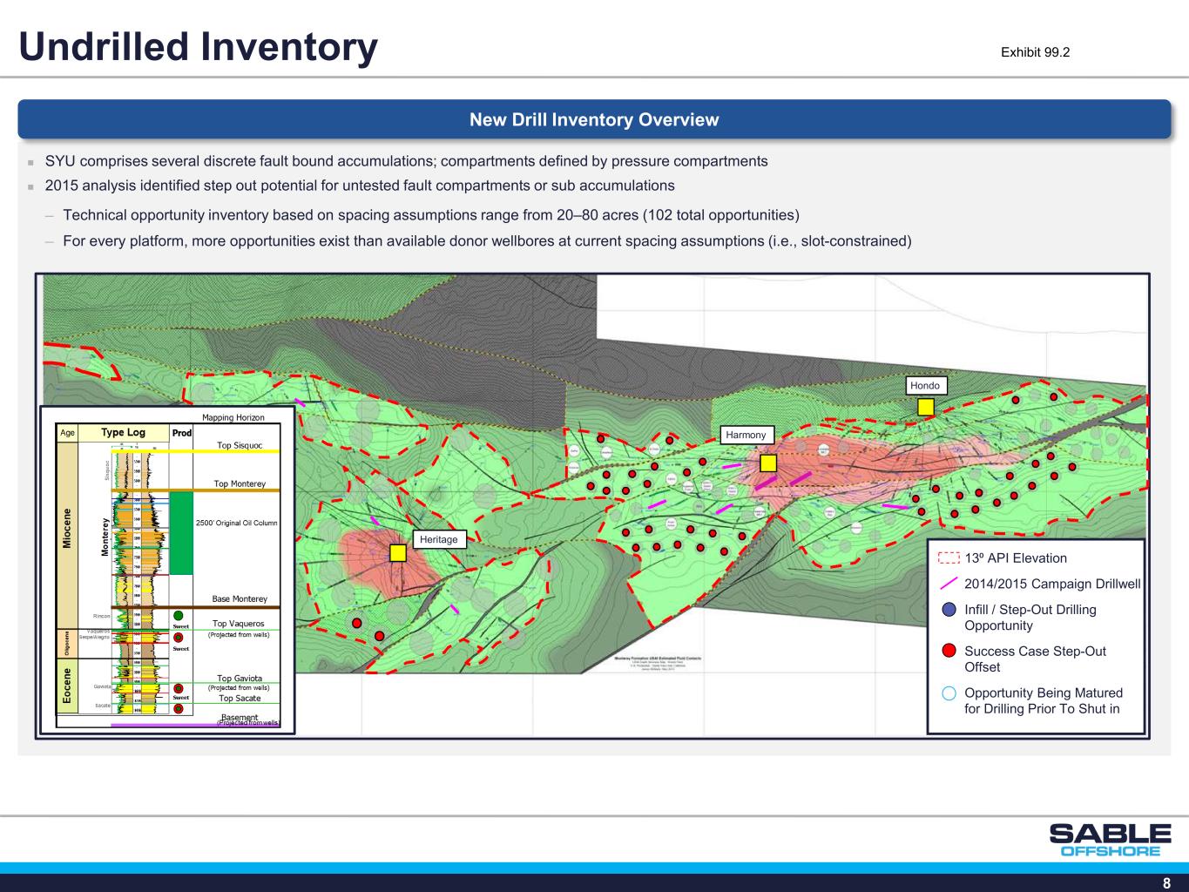The image size is (1189, 892).
Task: Select the Hondo map label
Action: pyautogui.click(x=925, y=385)
